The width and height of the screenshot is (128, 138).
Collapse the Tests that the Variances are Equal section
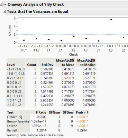click(x=4, y=11)
